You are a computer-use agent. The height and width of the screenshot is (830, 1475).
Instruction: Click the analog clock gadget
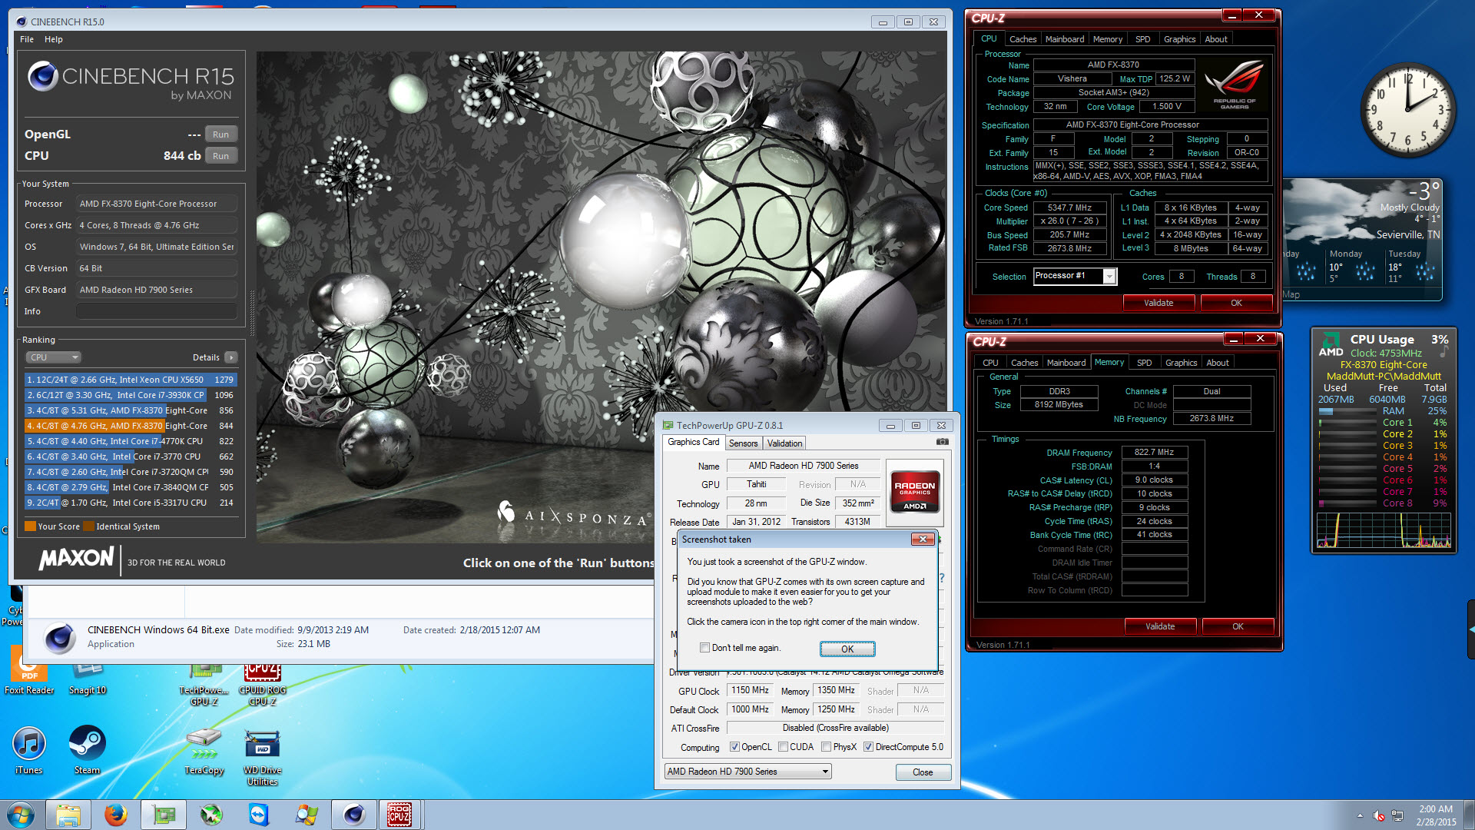point(1408,111)
